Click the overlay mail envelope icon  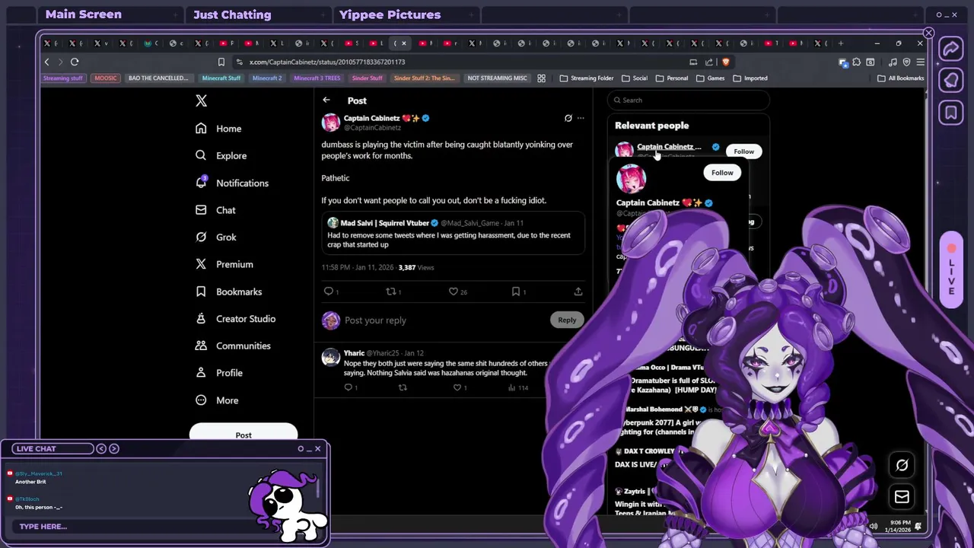point(902,497)
